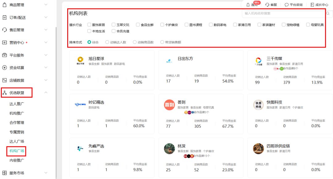Viewport: 333px width, 179px height.
Task: Open the 成长中心 icon
Action: pos(312,5)
